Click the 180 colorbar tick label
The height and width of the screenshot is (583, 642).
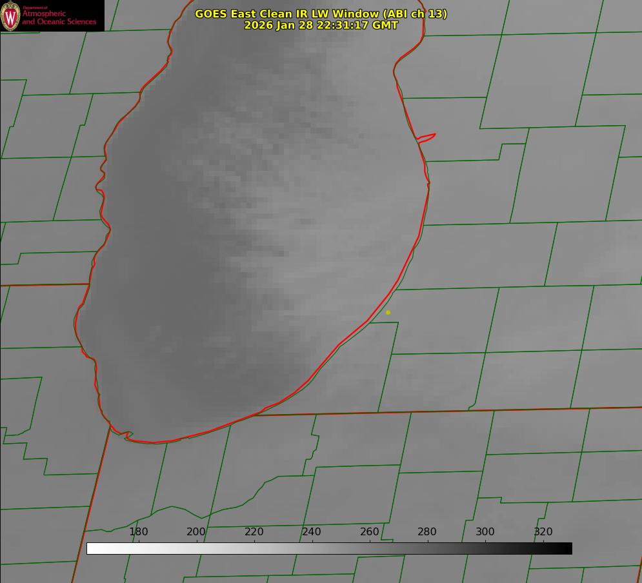coord(139,532)
